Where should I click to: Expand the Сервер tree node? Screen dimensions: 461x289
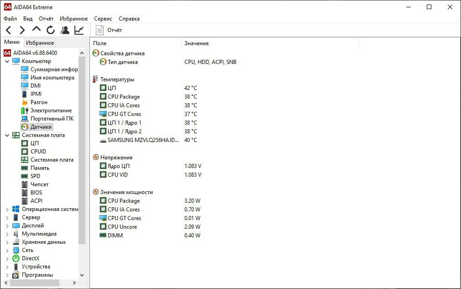click(x=7, y=218)
